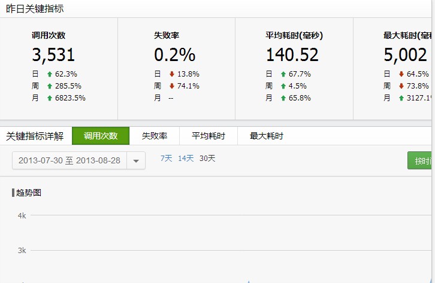Image resolution: width=435 pixels, height=283 pixels.
Task: Click the 平均耗时(毫秒) card heading
Action: [x=294, y=35]
